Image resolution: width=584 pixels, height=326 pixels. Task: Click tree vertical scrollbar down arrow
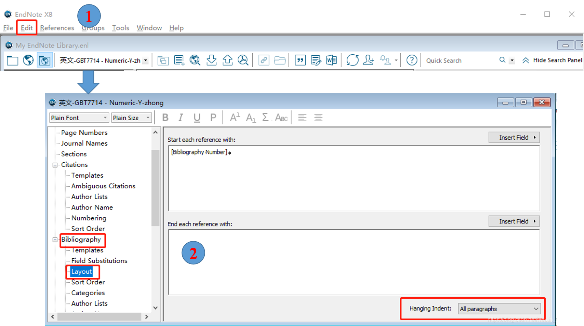point(156,308)
